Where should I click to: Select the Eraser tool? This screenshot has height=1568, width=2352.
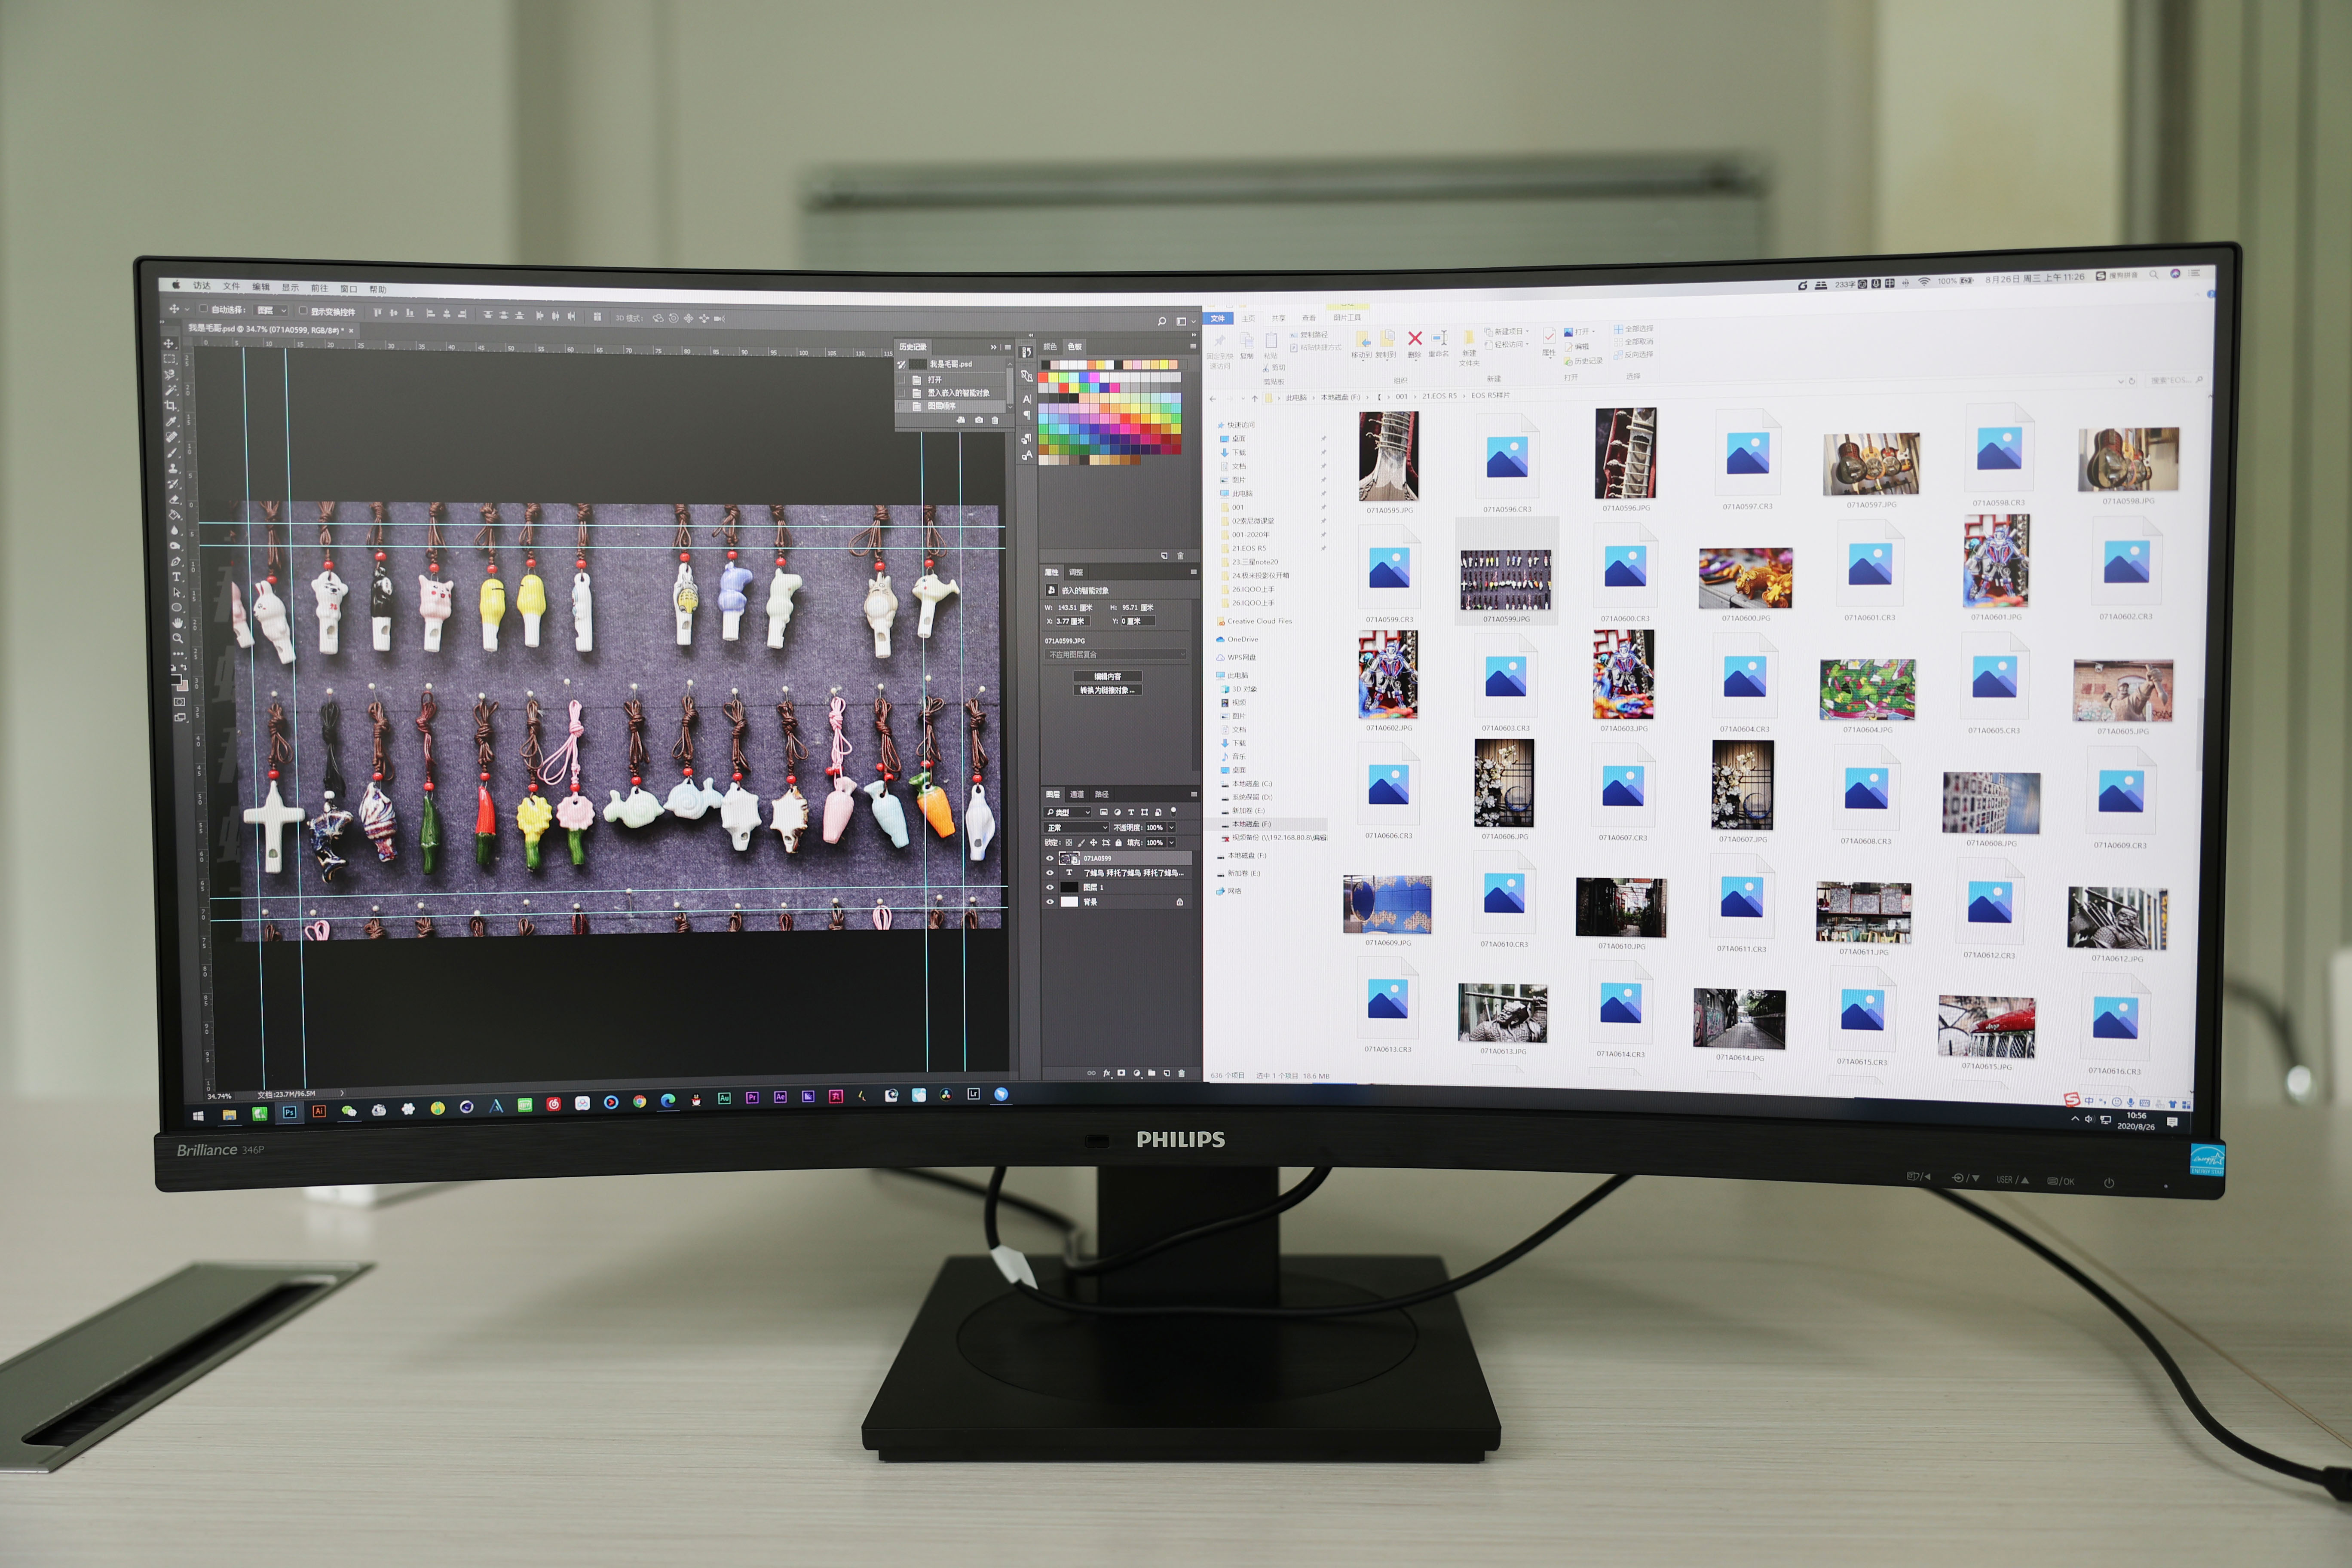[174, 499]
